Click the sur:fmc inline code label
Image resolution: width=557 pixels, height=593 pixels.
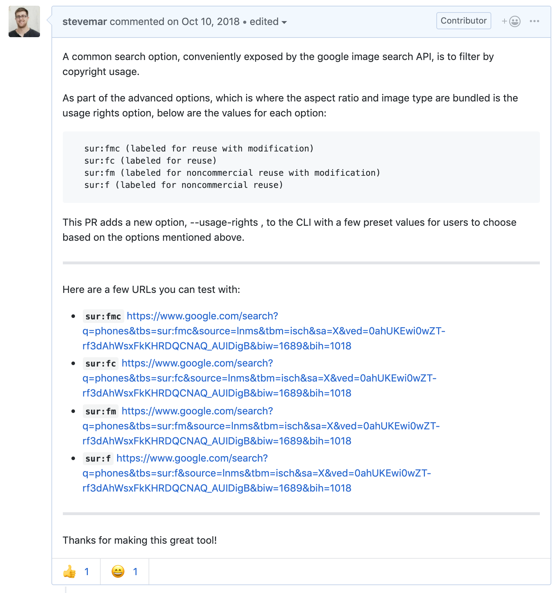coord(103,317)
